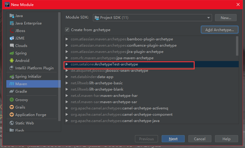Select Application Forge label
Image resolution: width=245 pixels, height=148 pixels.
click(31, 115)
